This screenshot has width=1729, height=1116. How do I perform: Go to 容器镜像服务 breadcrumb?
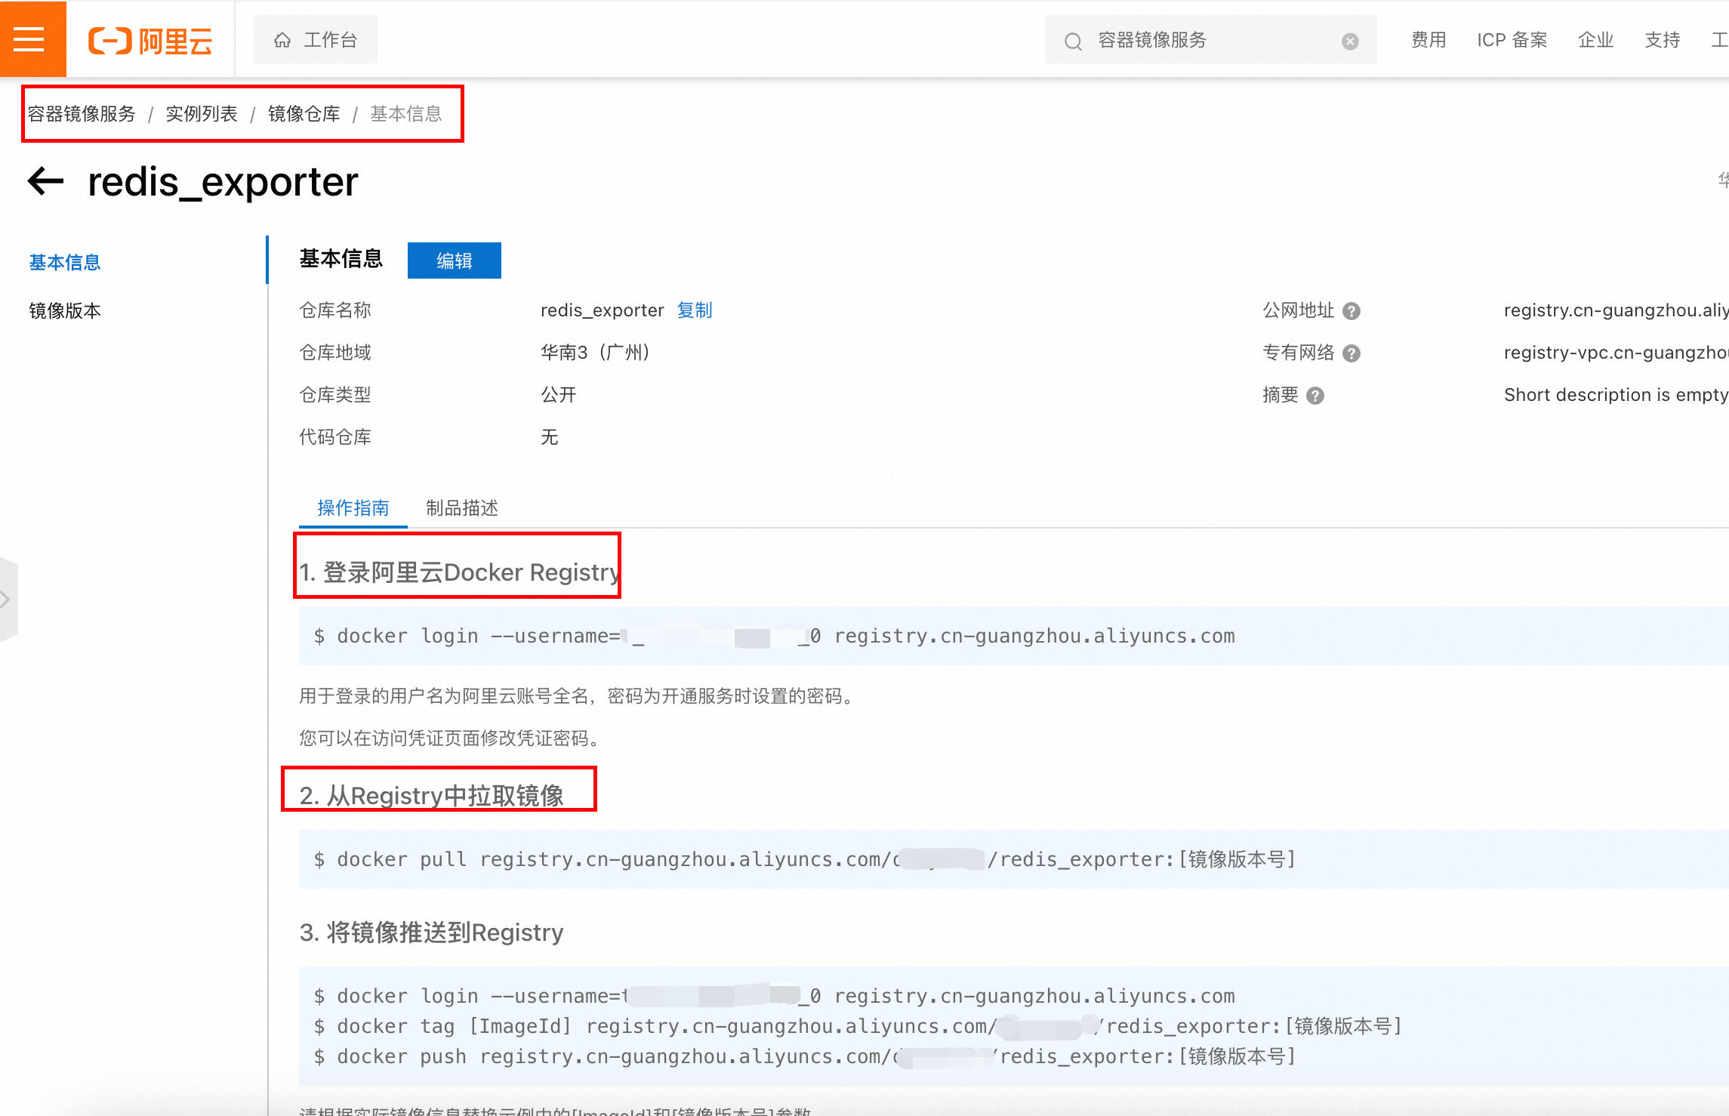click(82, 114)
